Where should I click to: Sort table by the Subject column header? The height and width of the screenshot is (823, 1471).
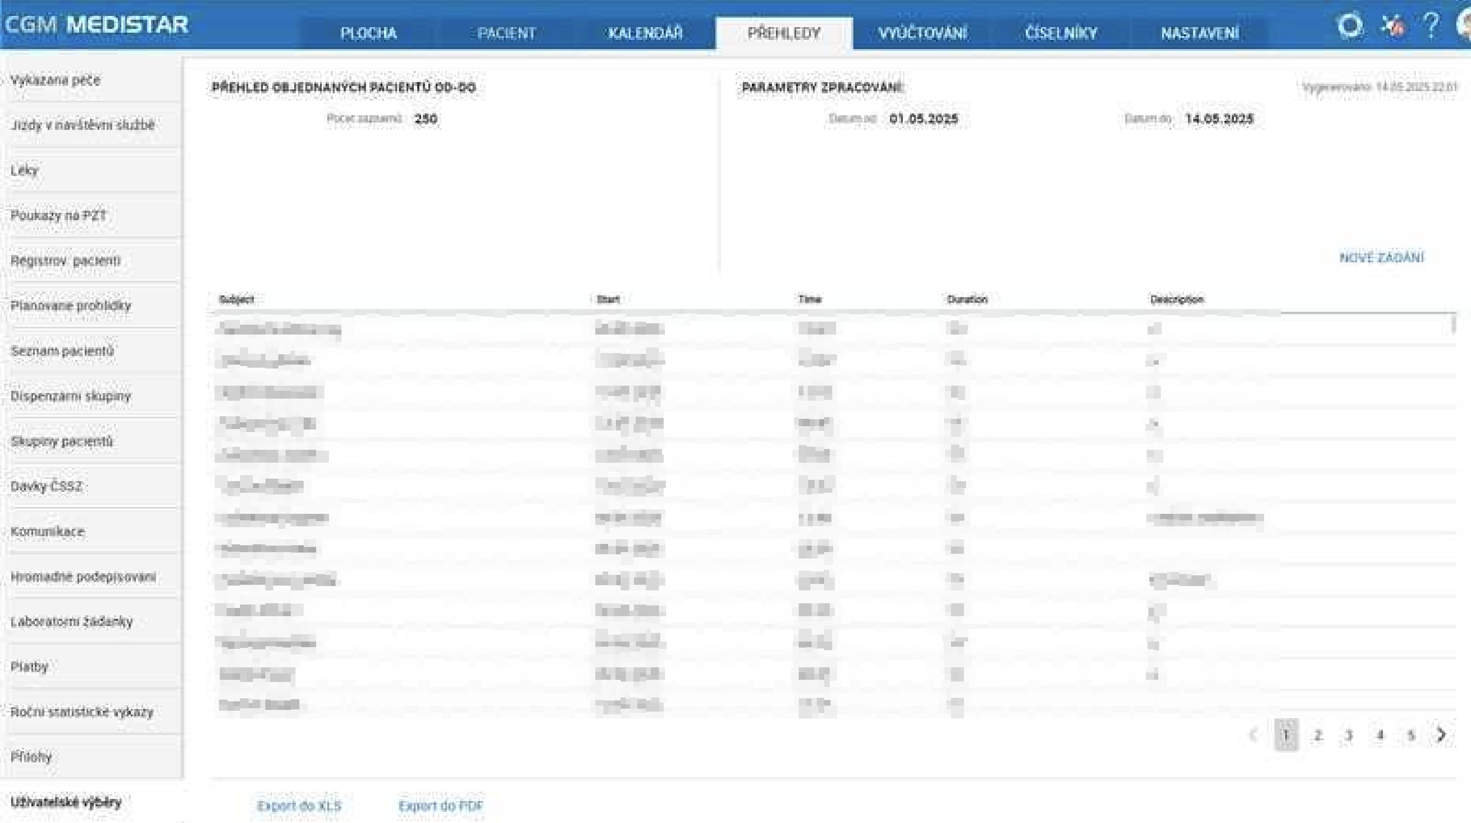tap(237, 299)
